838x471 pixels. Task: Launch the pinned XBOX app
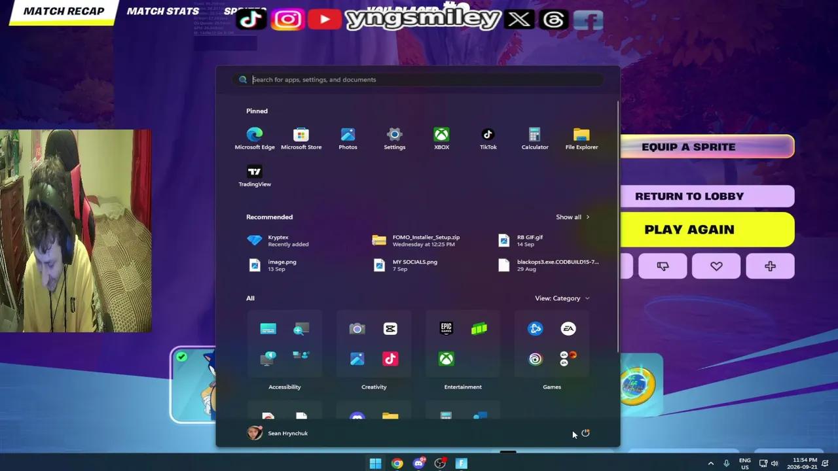coord(441,139)
